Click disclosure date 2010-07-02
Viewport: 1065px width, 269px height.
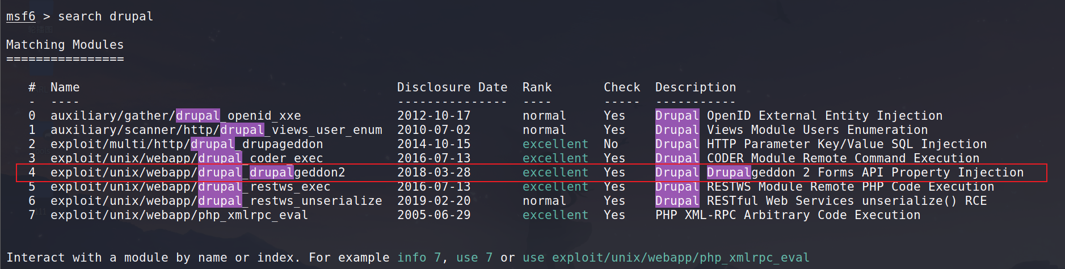click(x=433, y=130)
